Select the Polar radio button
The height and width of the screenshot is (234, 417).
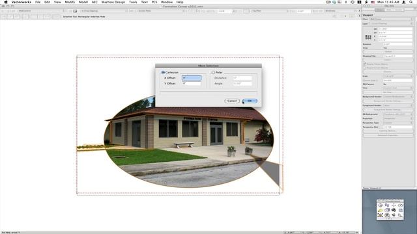(213, 72)
